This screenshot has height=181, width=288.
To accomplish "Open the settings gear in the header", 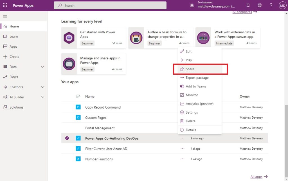I will [259, 5].
